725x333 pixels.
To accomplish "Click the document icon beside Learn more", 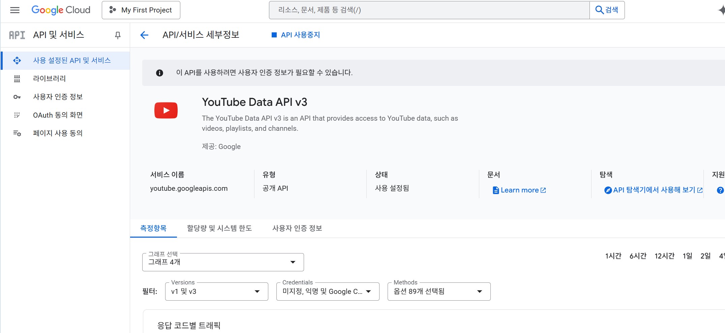I will coord(496,190).
